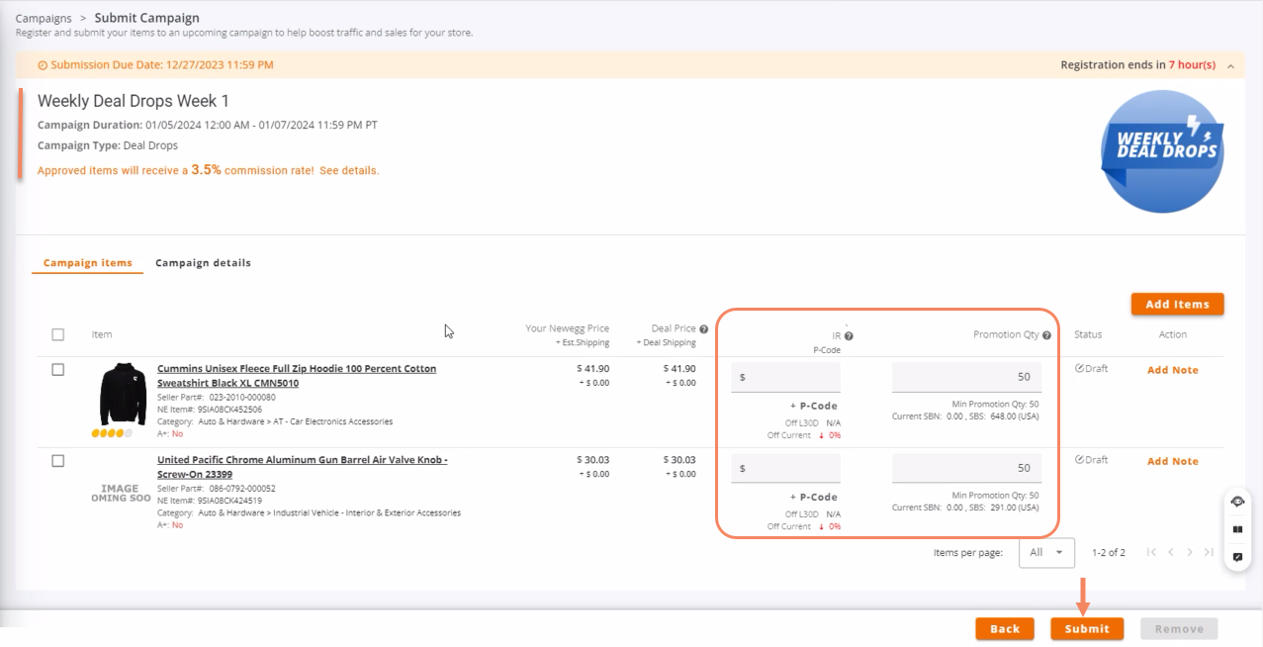Click the 1-2 of 2 pagination count

point(1108,553)
